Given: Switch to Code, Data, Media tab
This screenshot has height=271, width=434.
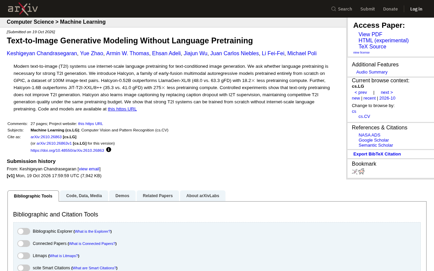Looking at the screenshot, I should click(x=84, y=196).
